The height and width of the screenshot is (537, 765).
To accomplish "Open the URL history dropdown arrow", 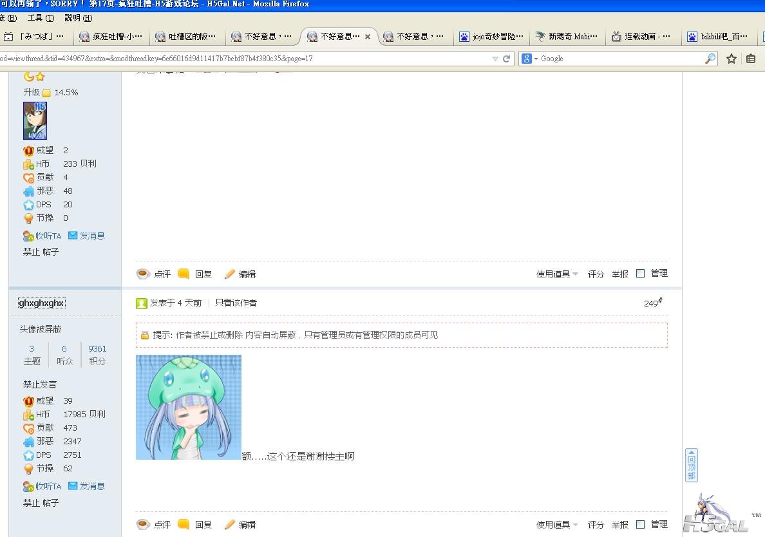I will (495, 59).
